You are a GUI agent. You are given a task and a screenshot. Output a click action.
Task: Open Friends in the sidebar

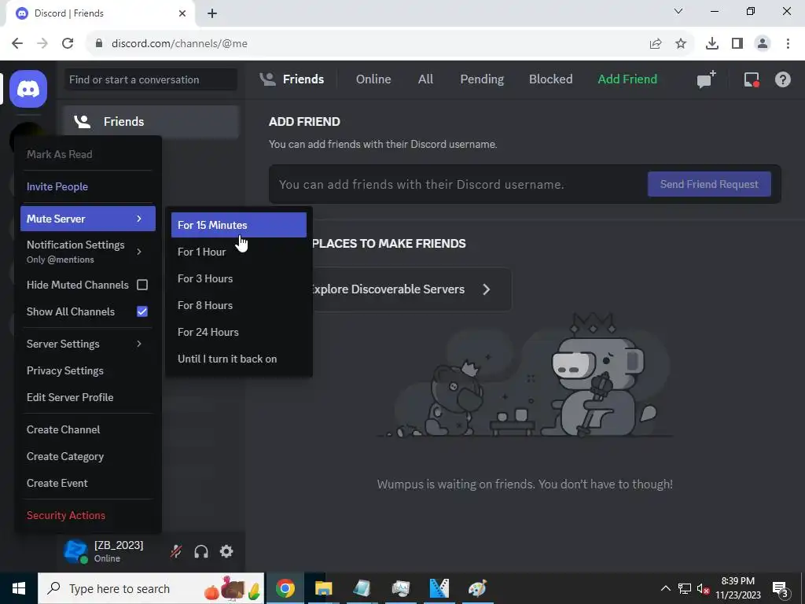point(151,122)
